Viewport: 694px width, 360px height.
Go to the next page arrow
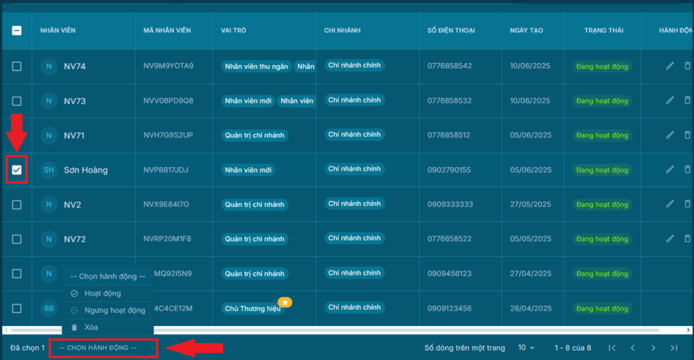(653, 348)
